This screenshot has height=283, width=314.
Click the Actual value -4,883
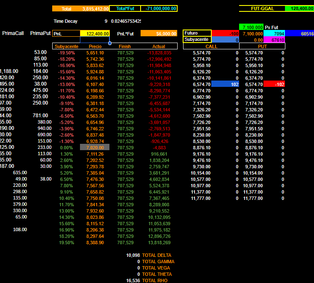point(159,148)
